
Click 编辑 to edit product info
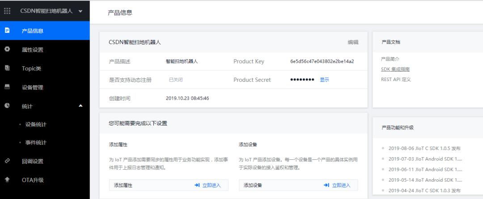[353, 42]
